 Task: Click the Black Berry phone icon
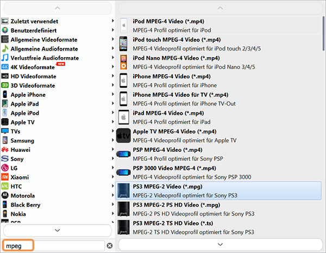coord(5,205)
